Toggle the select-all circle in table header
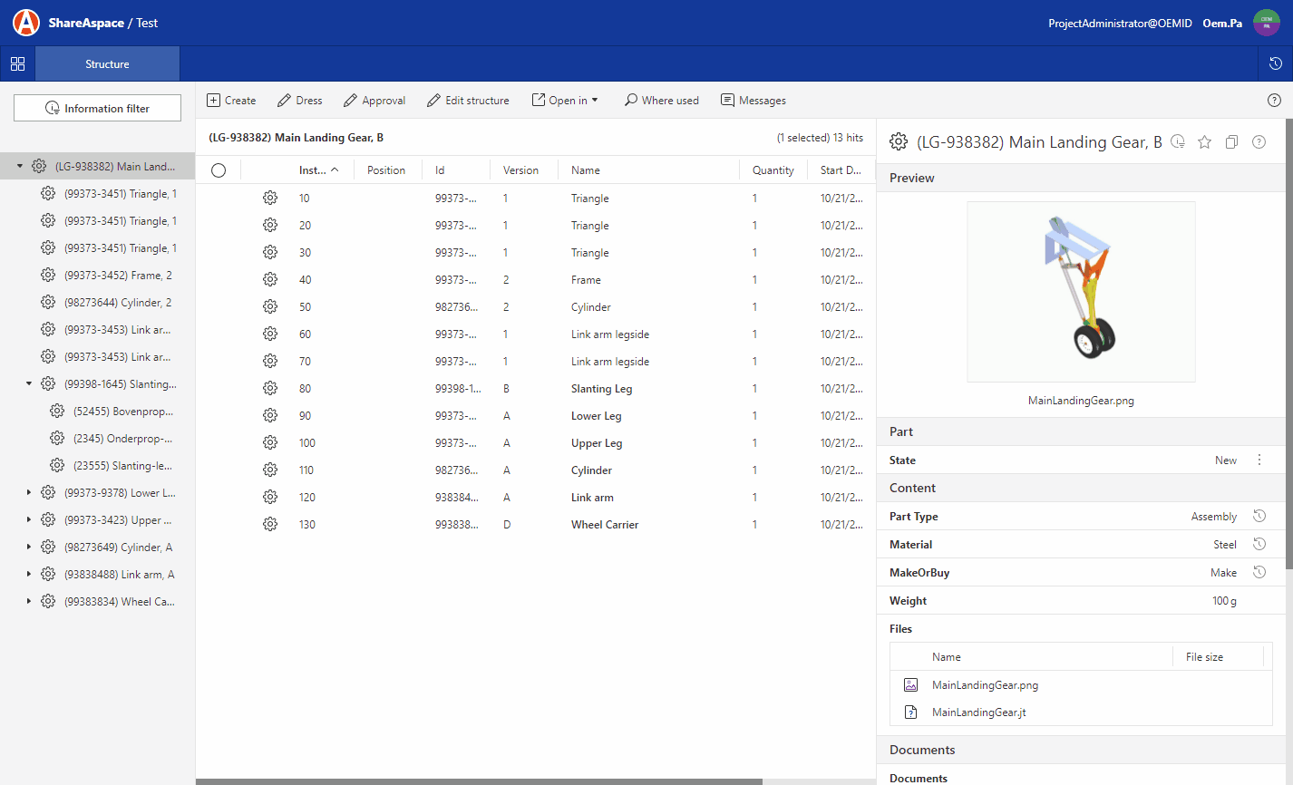 219,170
